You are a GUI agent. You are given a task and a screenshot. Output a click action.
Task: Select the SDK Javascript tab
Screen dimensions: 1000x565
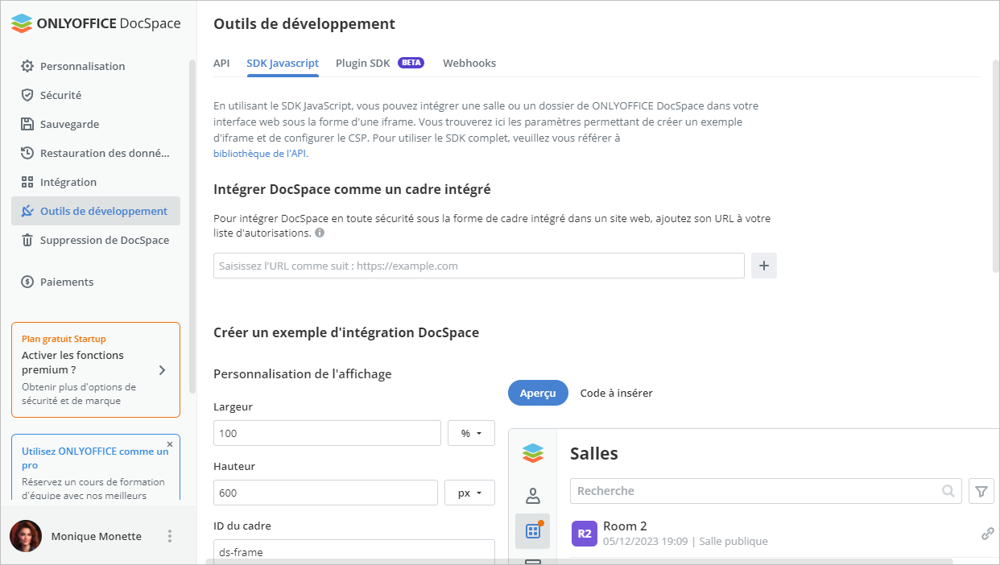click(x=283, y=63)
